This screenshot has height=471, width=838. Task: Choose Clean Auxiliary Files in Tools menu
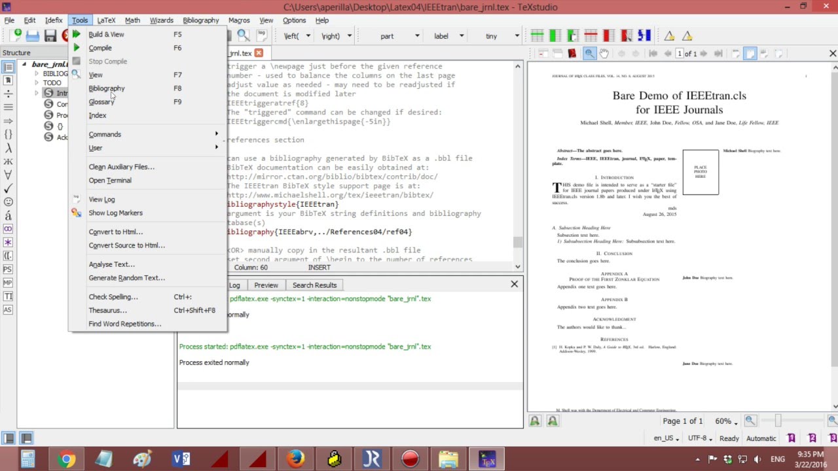click(148, 167)
